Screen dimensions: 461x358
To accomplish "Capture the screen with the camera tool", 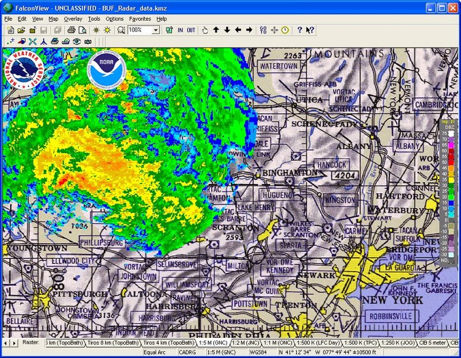I will click(x=86, y=42).
